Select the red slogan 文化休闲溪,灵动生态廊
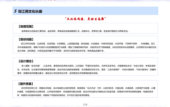The image size is (170, 107). coord(85,19)
